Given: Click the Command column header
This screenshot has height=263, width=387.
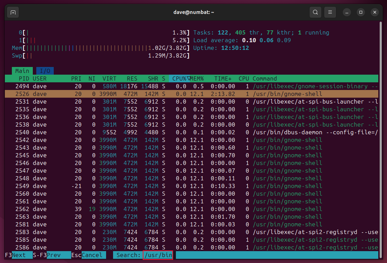Looking at the screenshot, I should [265, 78].
